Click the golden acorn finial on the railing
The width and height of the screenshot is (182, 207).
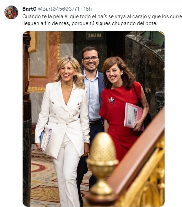coord(102,164)
